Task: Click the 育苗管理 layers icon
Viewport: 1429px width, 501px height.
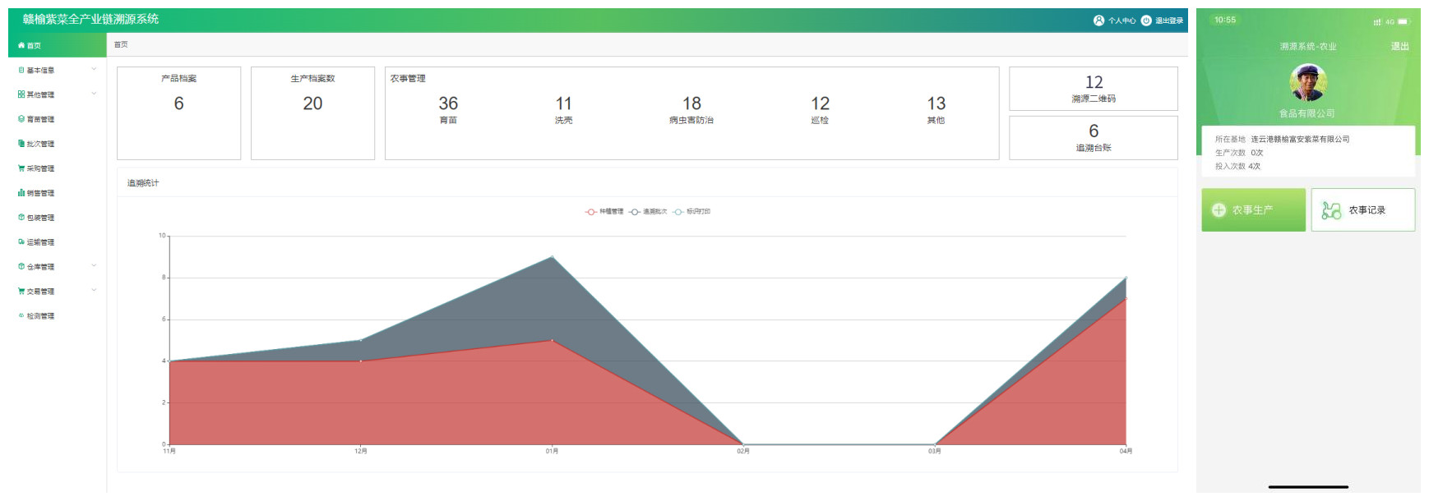Action: pos(21,119)
